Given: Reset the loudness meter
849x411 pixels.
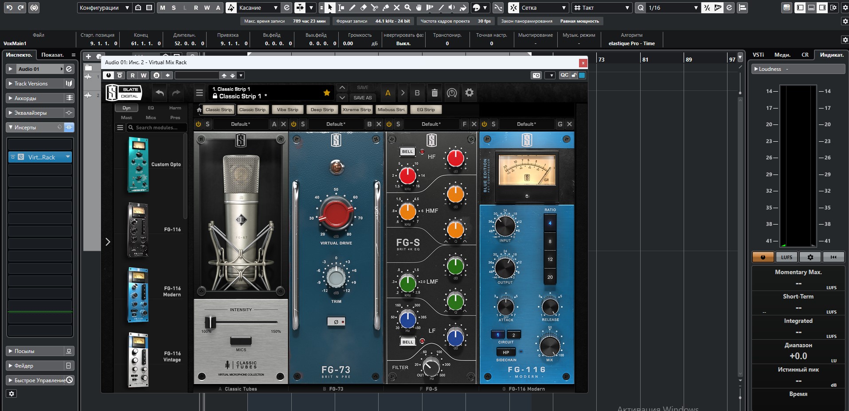Looking at the screenshot, I should pyautogui.click(x=833, y=257).
